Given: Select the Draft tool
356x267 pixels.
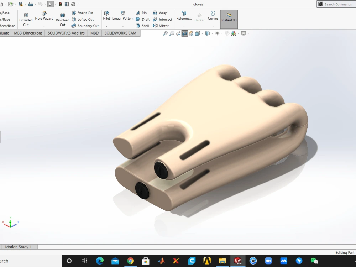Looking at the screenshot, I should 143,19.
